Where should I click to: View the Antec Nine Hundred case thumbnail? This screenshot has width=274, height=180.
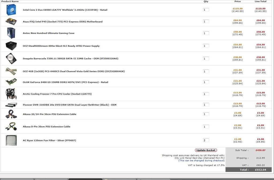click(11, 33)
